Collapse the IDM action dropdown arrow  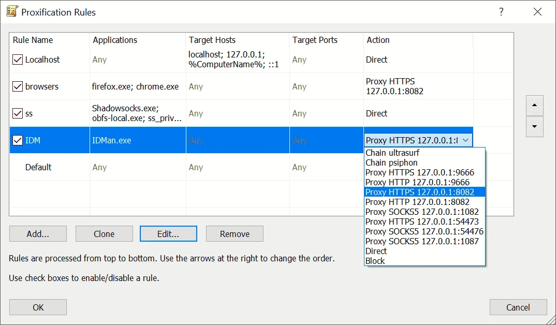465,140
